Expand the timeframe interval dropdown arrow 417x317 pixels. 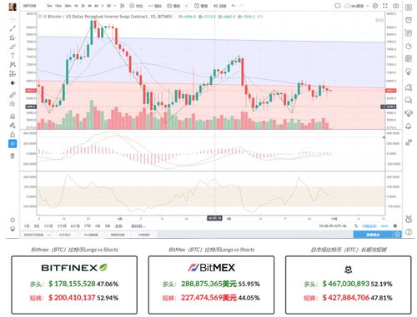click(x=115, y=6)
